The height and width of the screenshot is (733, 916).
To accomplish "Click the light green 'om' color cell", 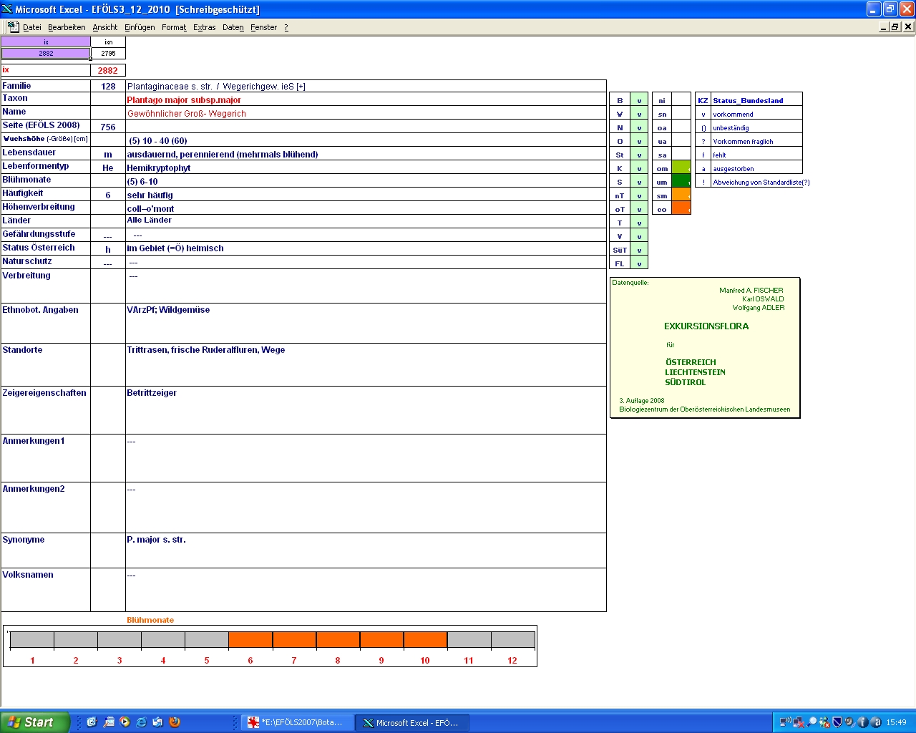I will pyautogui.click(x=681, y=168).
